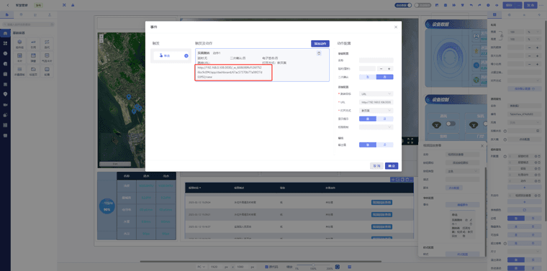Toggle the 源代码 checkbox in bottom bar

266,267
